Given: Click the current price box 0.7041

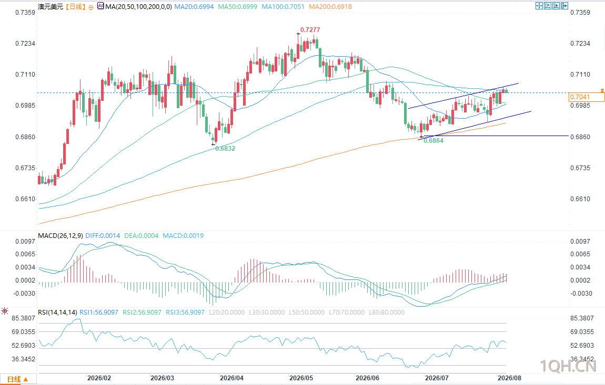Looking at the screenshot, I should point(587,97).
